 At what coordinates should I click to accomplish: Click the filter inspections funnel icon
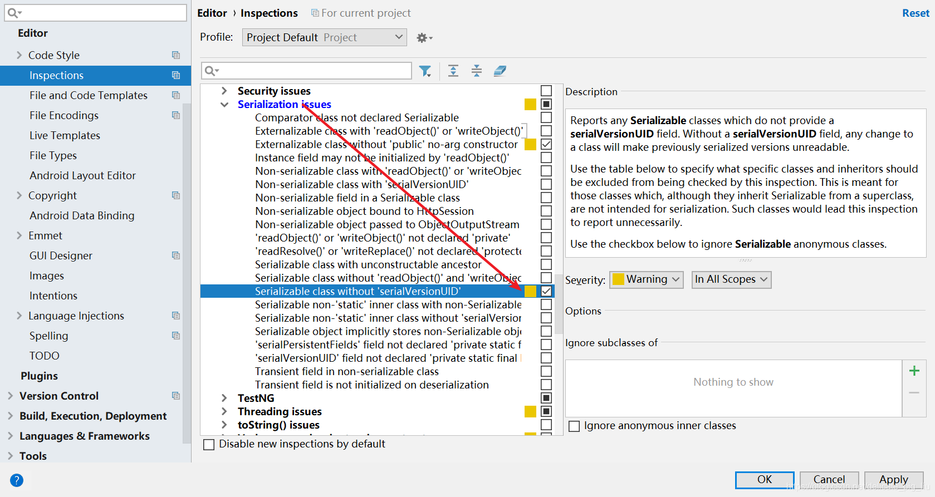click(425, 71)
